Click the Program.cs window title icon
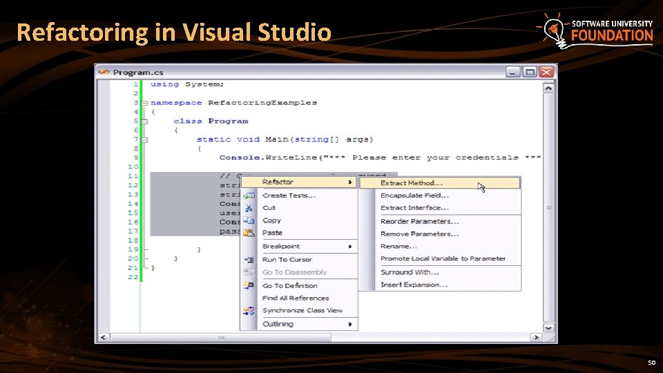Viewport: 663px width, 373px height. tap(104, 72)
